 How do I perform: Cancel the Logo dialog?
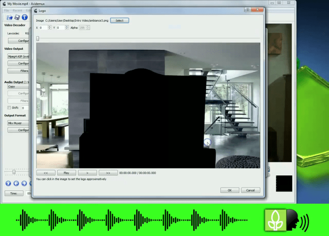point(250,190)
